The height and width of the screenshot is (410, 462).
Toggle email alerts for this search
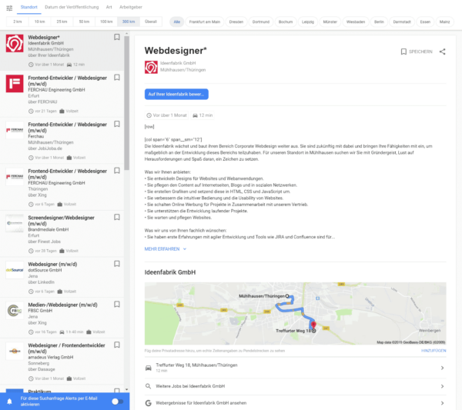click(x=117, y=401)
